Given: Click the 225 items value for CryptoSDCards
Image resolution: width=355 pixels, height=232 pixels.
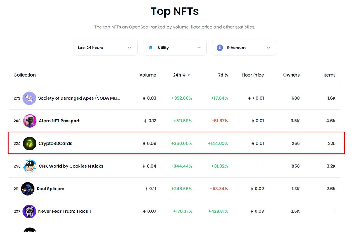Looking at the screenshot, I should 332,143.
